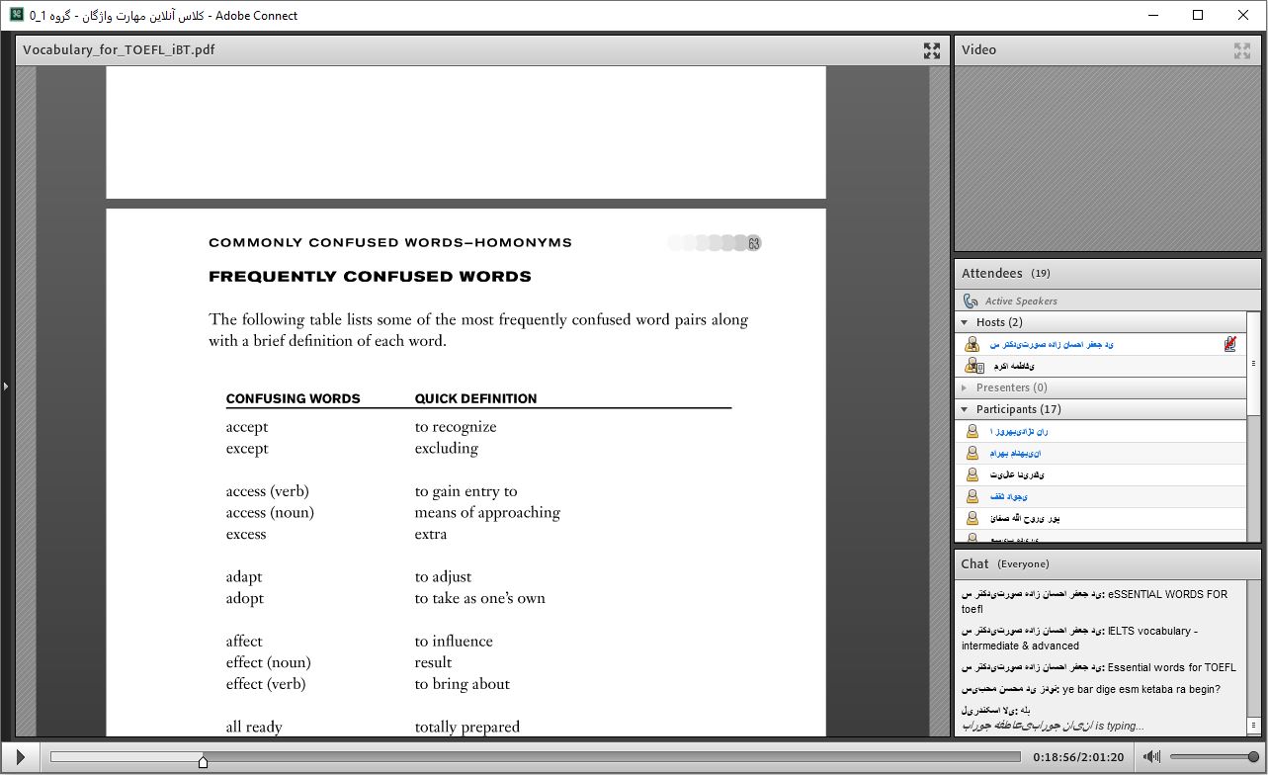Click the definition 'to bring about'
Screen dimensions: 1268x775
pyautogui.click(x=463, y=684)
